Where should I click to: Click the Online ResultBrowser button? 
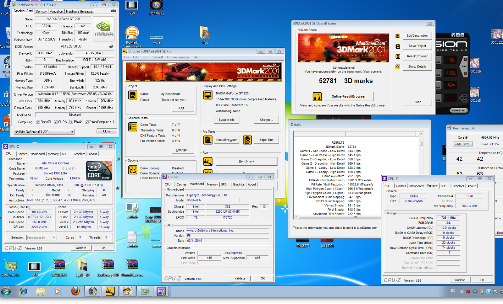349,97
